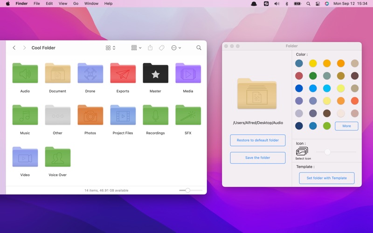Pick the cyan color swatch
This screenshot has height=233, width=373.
tap(327, 88)
